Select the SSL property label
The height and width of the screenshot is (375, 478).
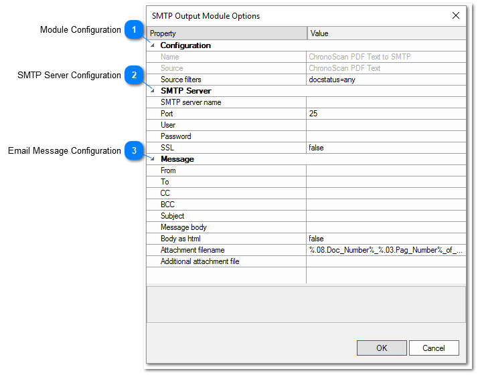167,148
